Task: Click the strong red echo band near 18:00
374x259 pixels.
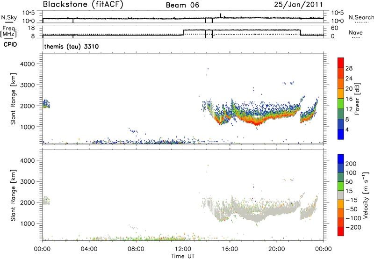Action: pos(257,123)
